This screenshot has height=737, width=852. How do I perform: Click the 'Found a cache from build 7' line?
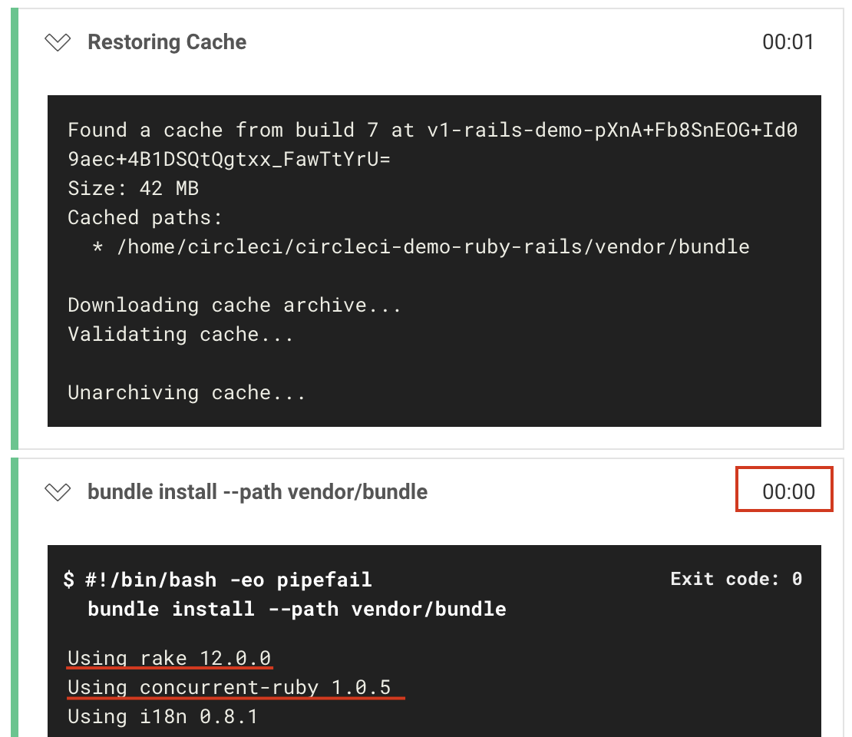(x=432, y=130)
